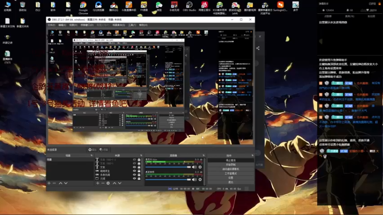This screenshot has width=383, height=215.
Task: Toggle visibility of the 绝地求生 source
Action: click(x=135, y=171)
